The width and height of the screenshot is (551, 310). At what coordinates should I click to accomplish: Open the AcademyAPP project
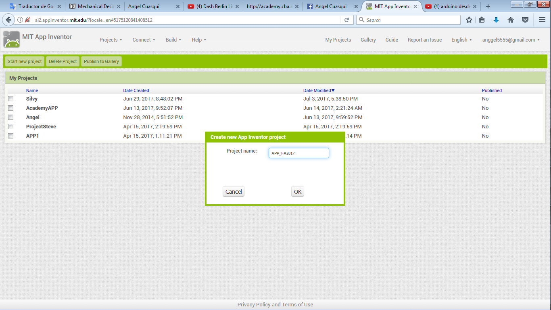pos(42,108)
